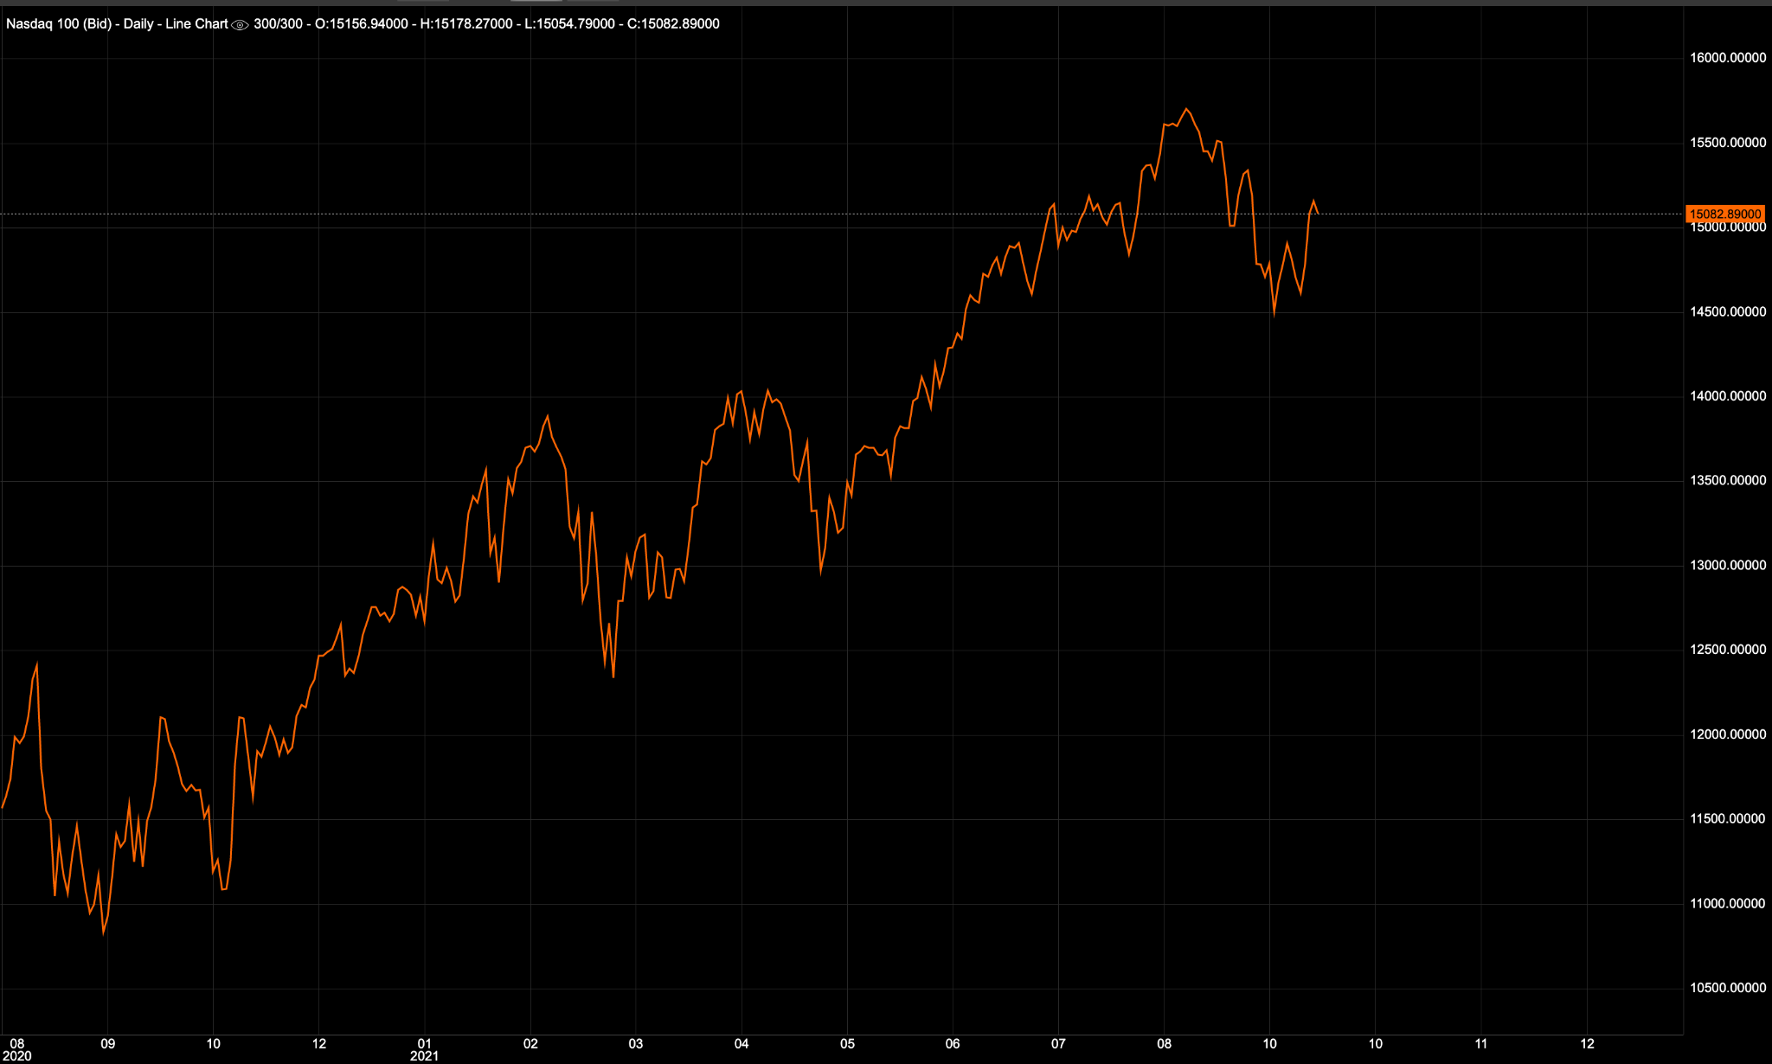Click the 08 2020 time axis label
The width and height of the screenshot is (1772, 1064).
point(16,1050)
